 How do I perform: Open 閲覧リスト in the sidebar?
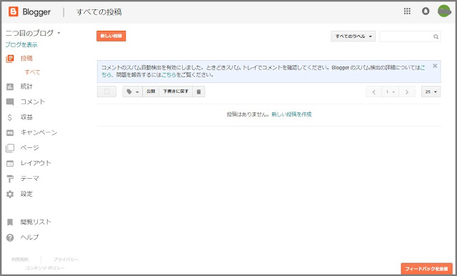36,222
